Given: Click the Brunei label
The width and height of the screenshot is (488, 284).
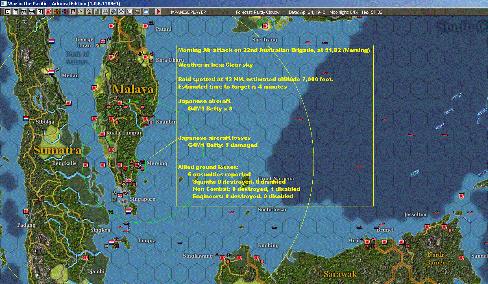Looking at the screenshot, I should click(x=386, y=230).
